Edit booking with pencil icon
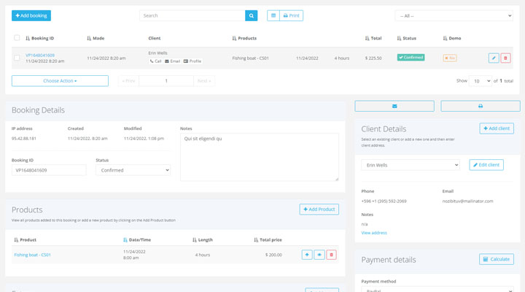525x292 pixels. [494, 58]
